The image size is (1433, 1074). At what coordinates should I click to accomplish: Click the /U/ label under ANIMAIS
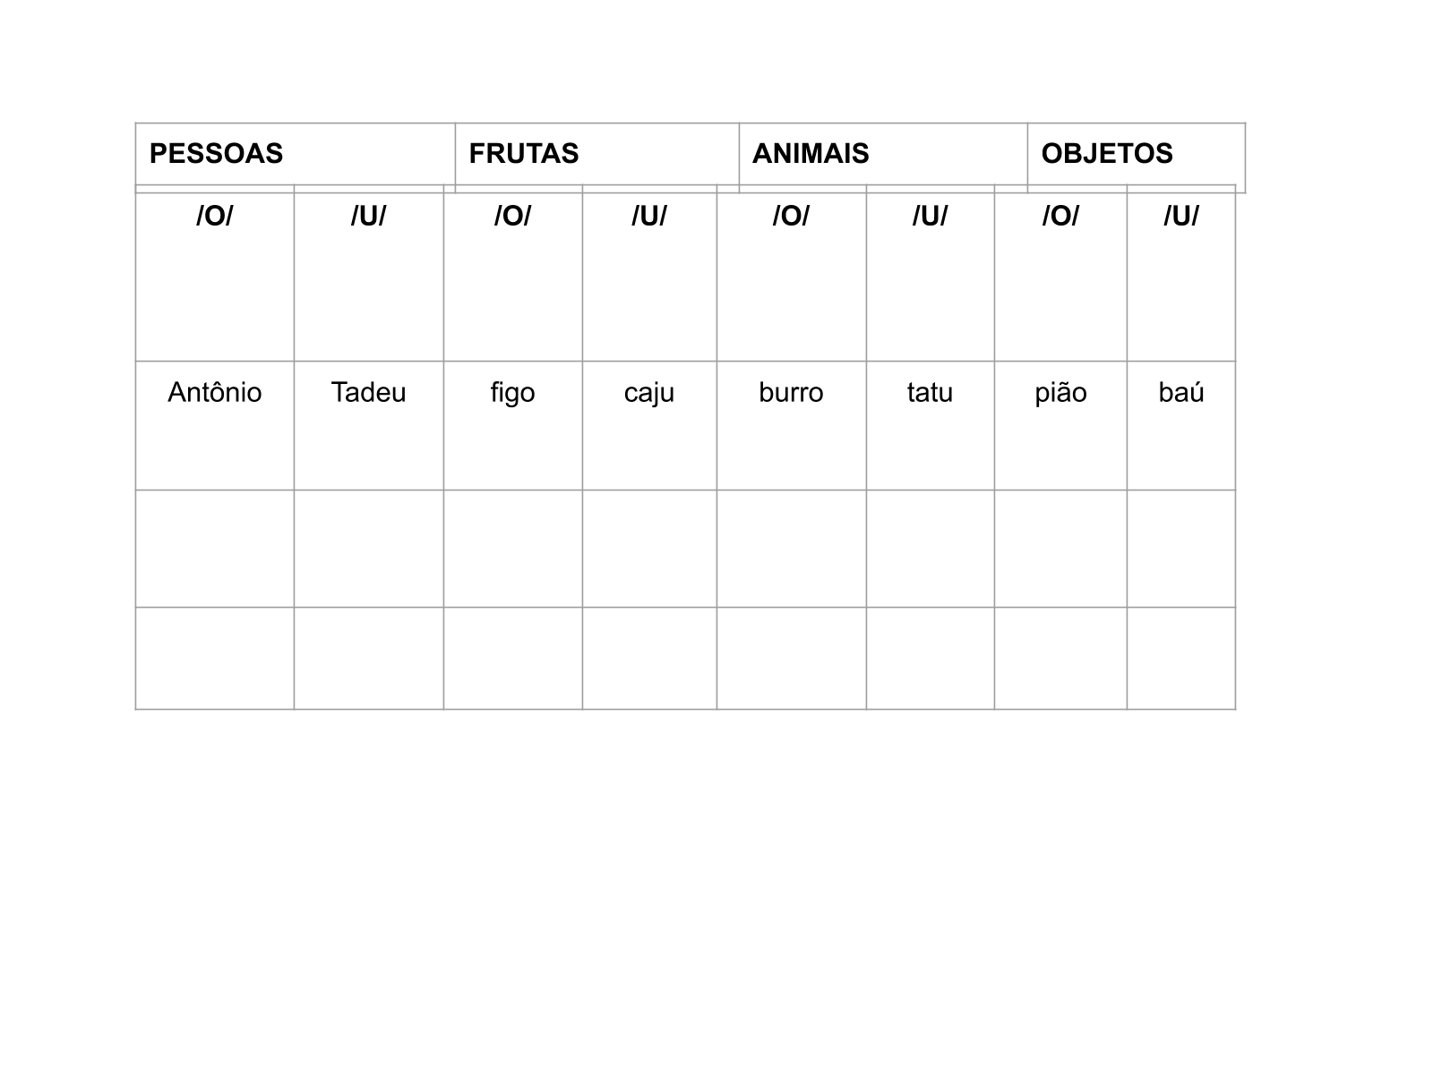[930, 216]
